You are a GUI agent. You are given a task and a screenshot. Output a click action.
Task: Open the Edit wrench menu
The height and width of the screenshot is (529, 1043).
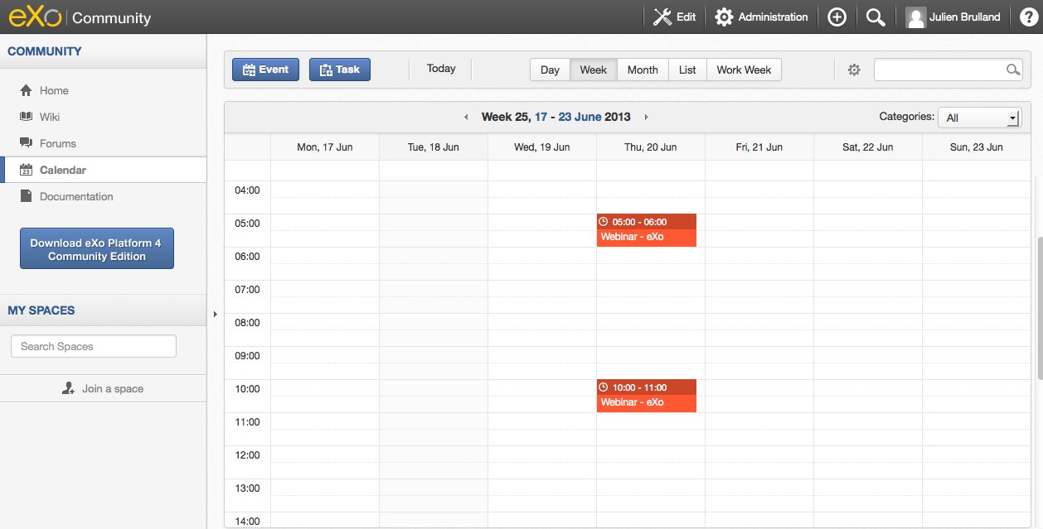(x=674, y=17)
